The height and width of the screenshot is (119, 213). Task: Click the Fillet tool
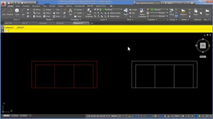point(56,13)
